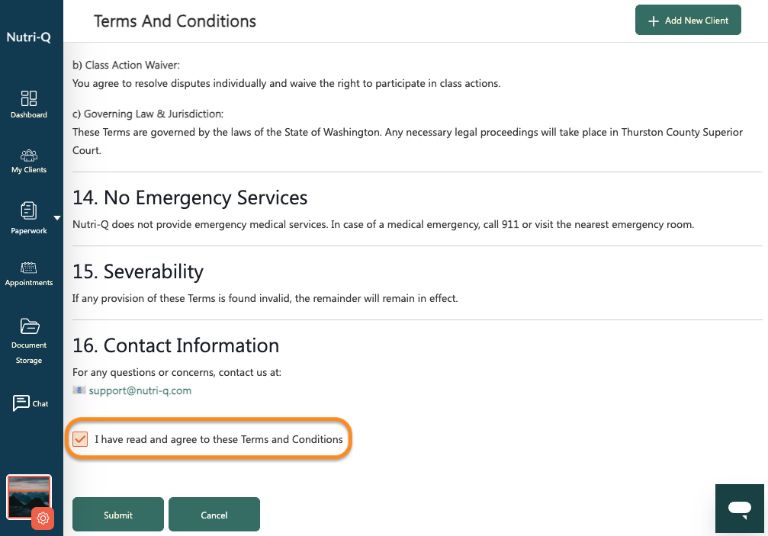
Task: Expand the Paperwork submenu arrow
Action: [x=57, y=218]
